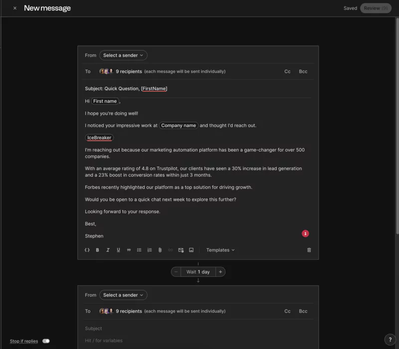This screenshot has width=399, height=349.
Task: Attach a file with paperclip icon
Action: [x=160, y=250]
